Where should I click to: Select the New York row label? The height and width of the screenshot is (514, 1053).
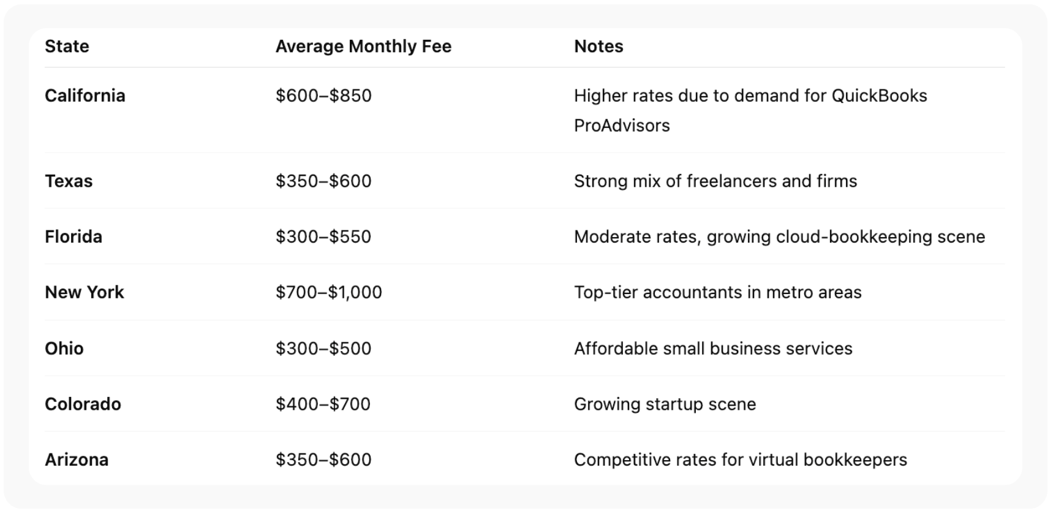coord(85,292)
